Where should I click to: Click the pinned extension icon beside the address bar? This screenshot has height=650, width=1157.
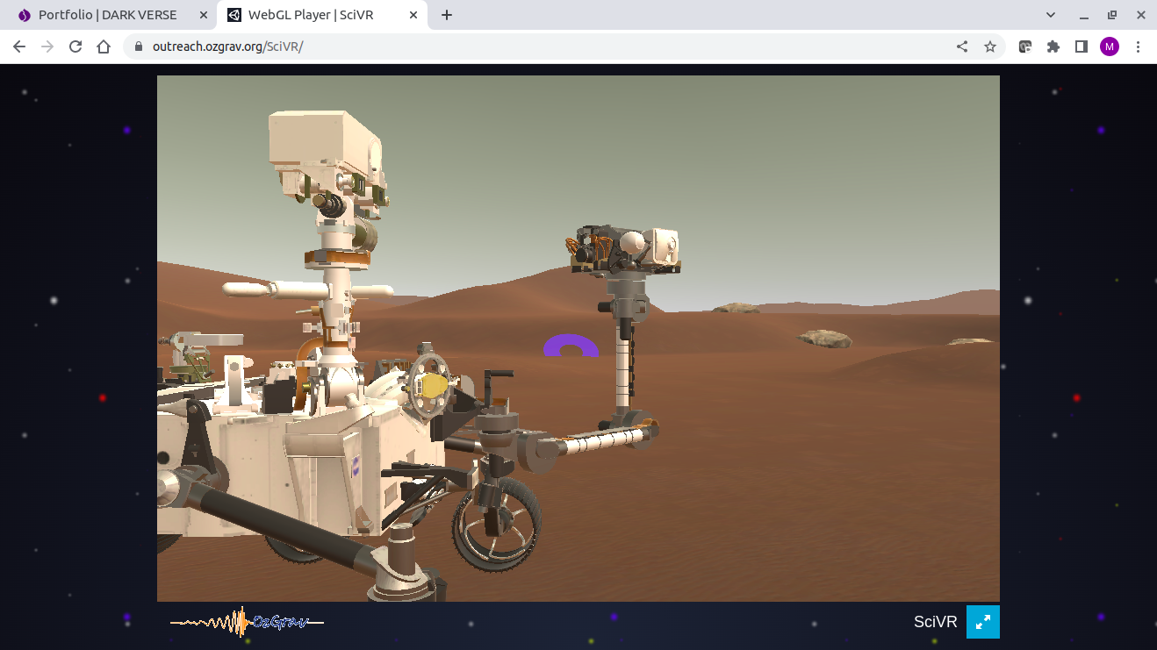tap(1024, 46)
